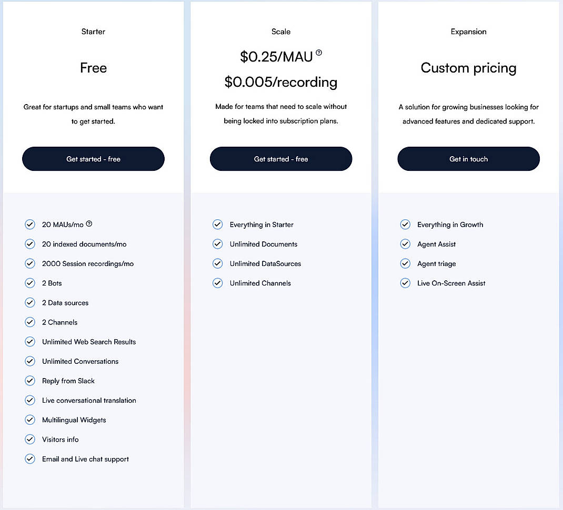Screen dimensions: 563x510
Task: Click the checkmark beside Unlimited Channels
Action: (x=217, y=283)
